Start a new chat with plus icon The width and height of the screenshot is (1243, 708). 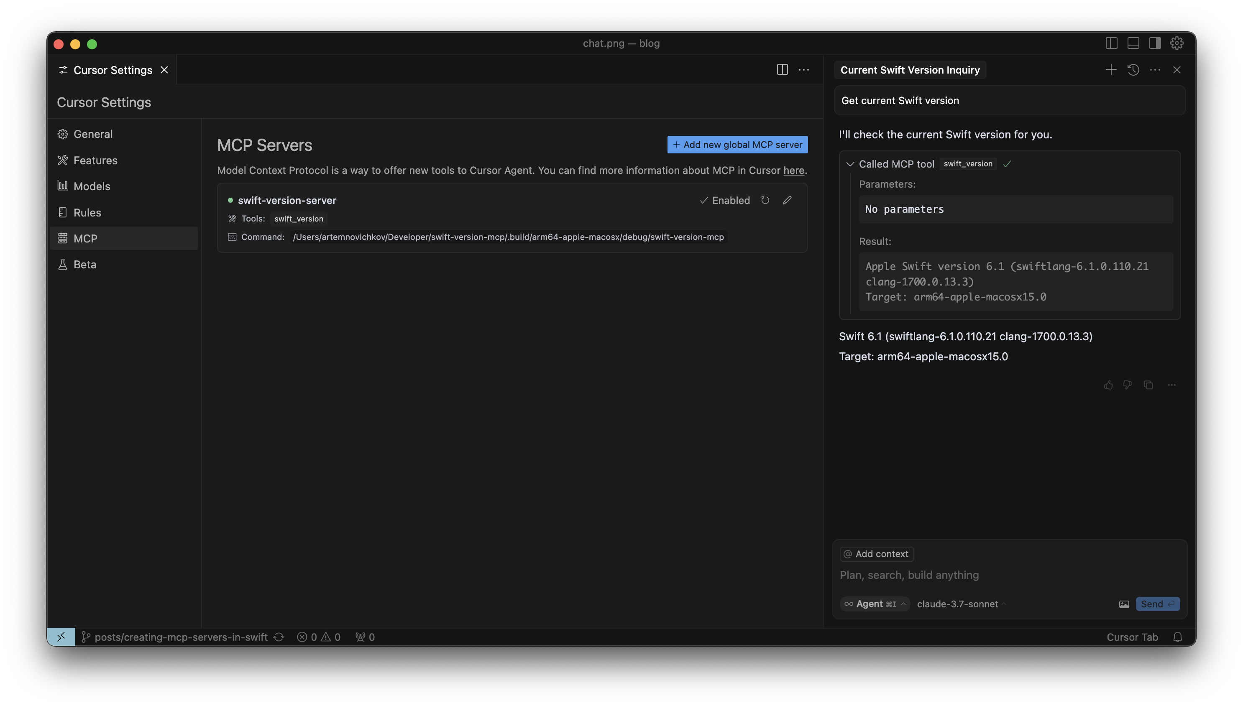(x=1111, y=70)
